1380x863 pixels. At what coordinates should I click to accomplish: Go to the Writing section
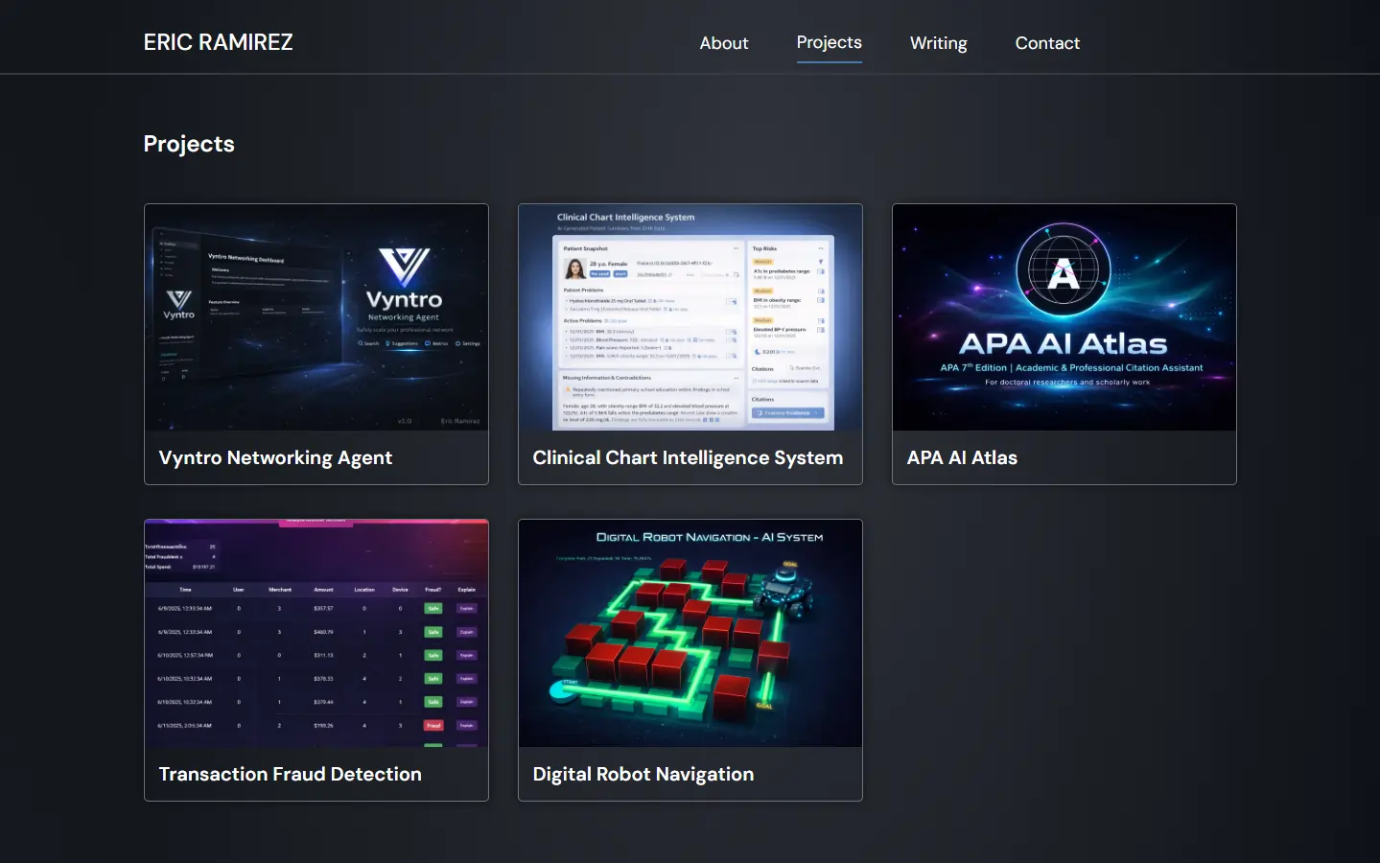[x=938, y=43]
